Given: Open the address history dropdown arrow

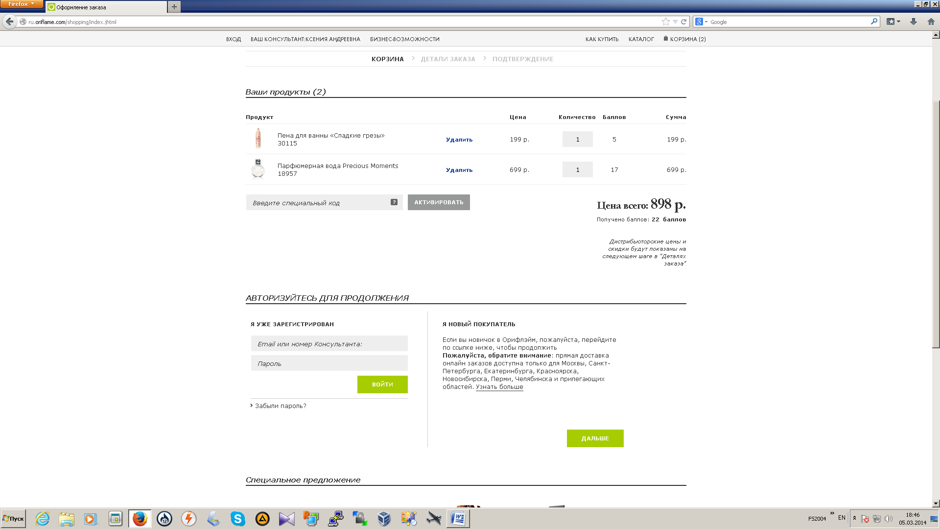Looking at the screenshot, I should pyautogui.click(x=675, y=22).
